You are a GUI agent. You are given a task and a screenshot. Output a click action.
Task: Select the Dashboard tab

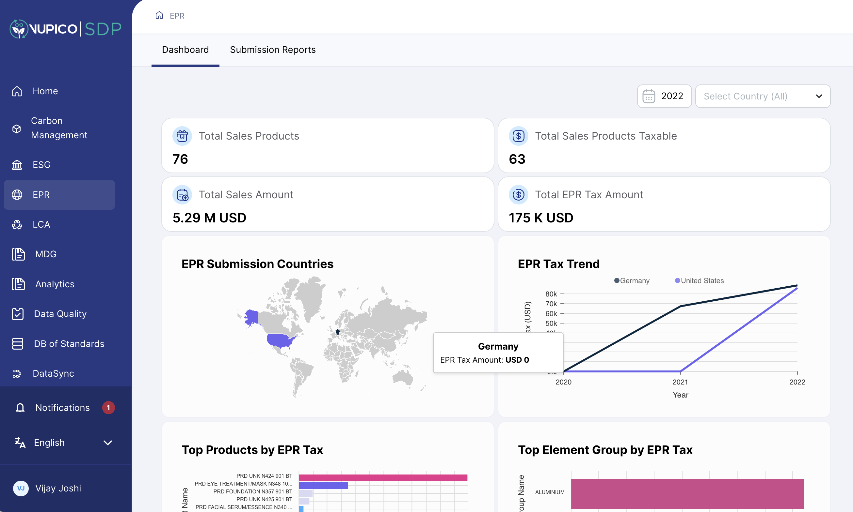tap(185, 50)
